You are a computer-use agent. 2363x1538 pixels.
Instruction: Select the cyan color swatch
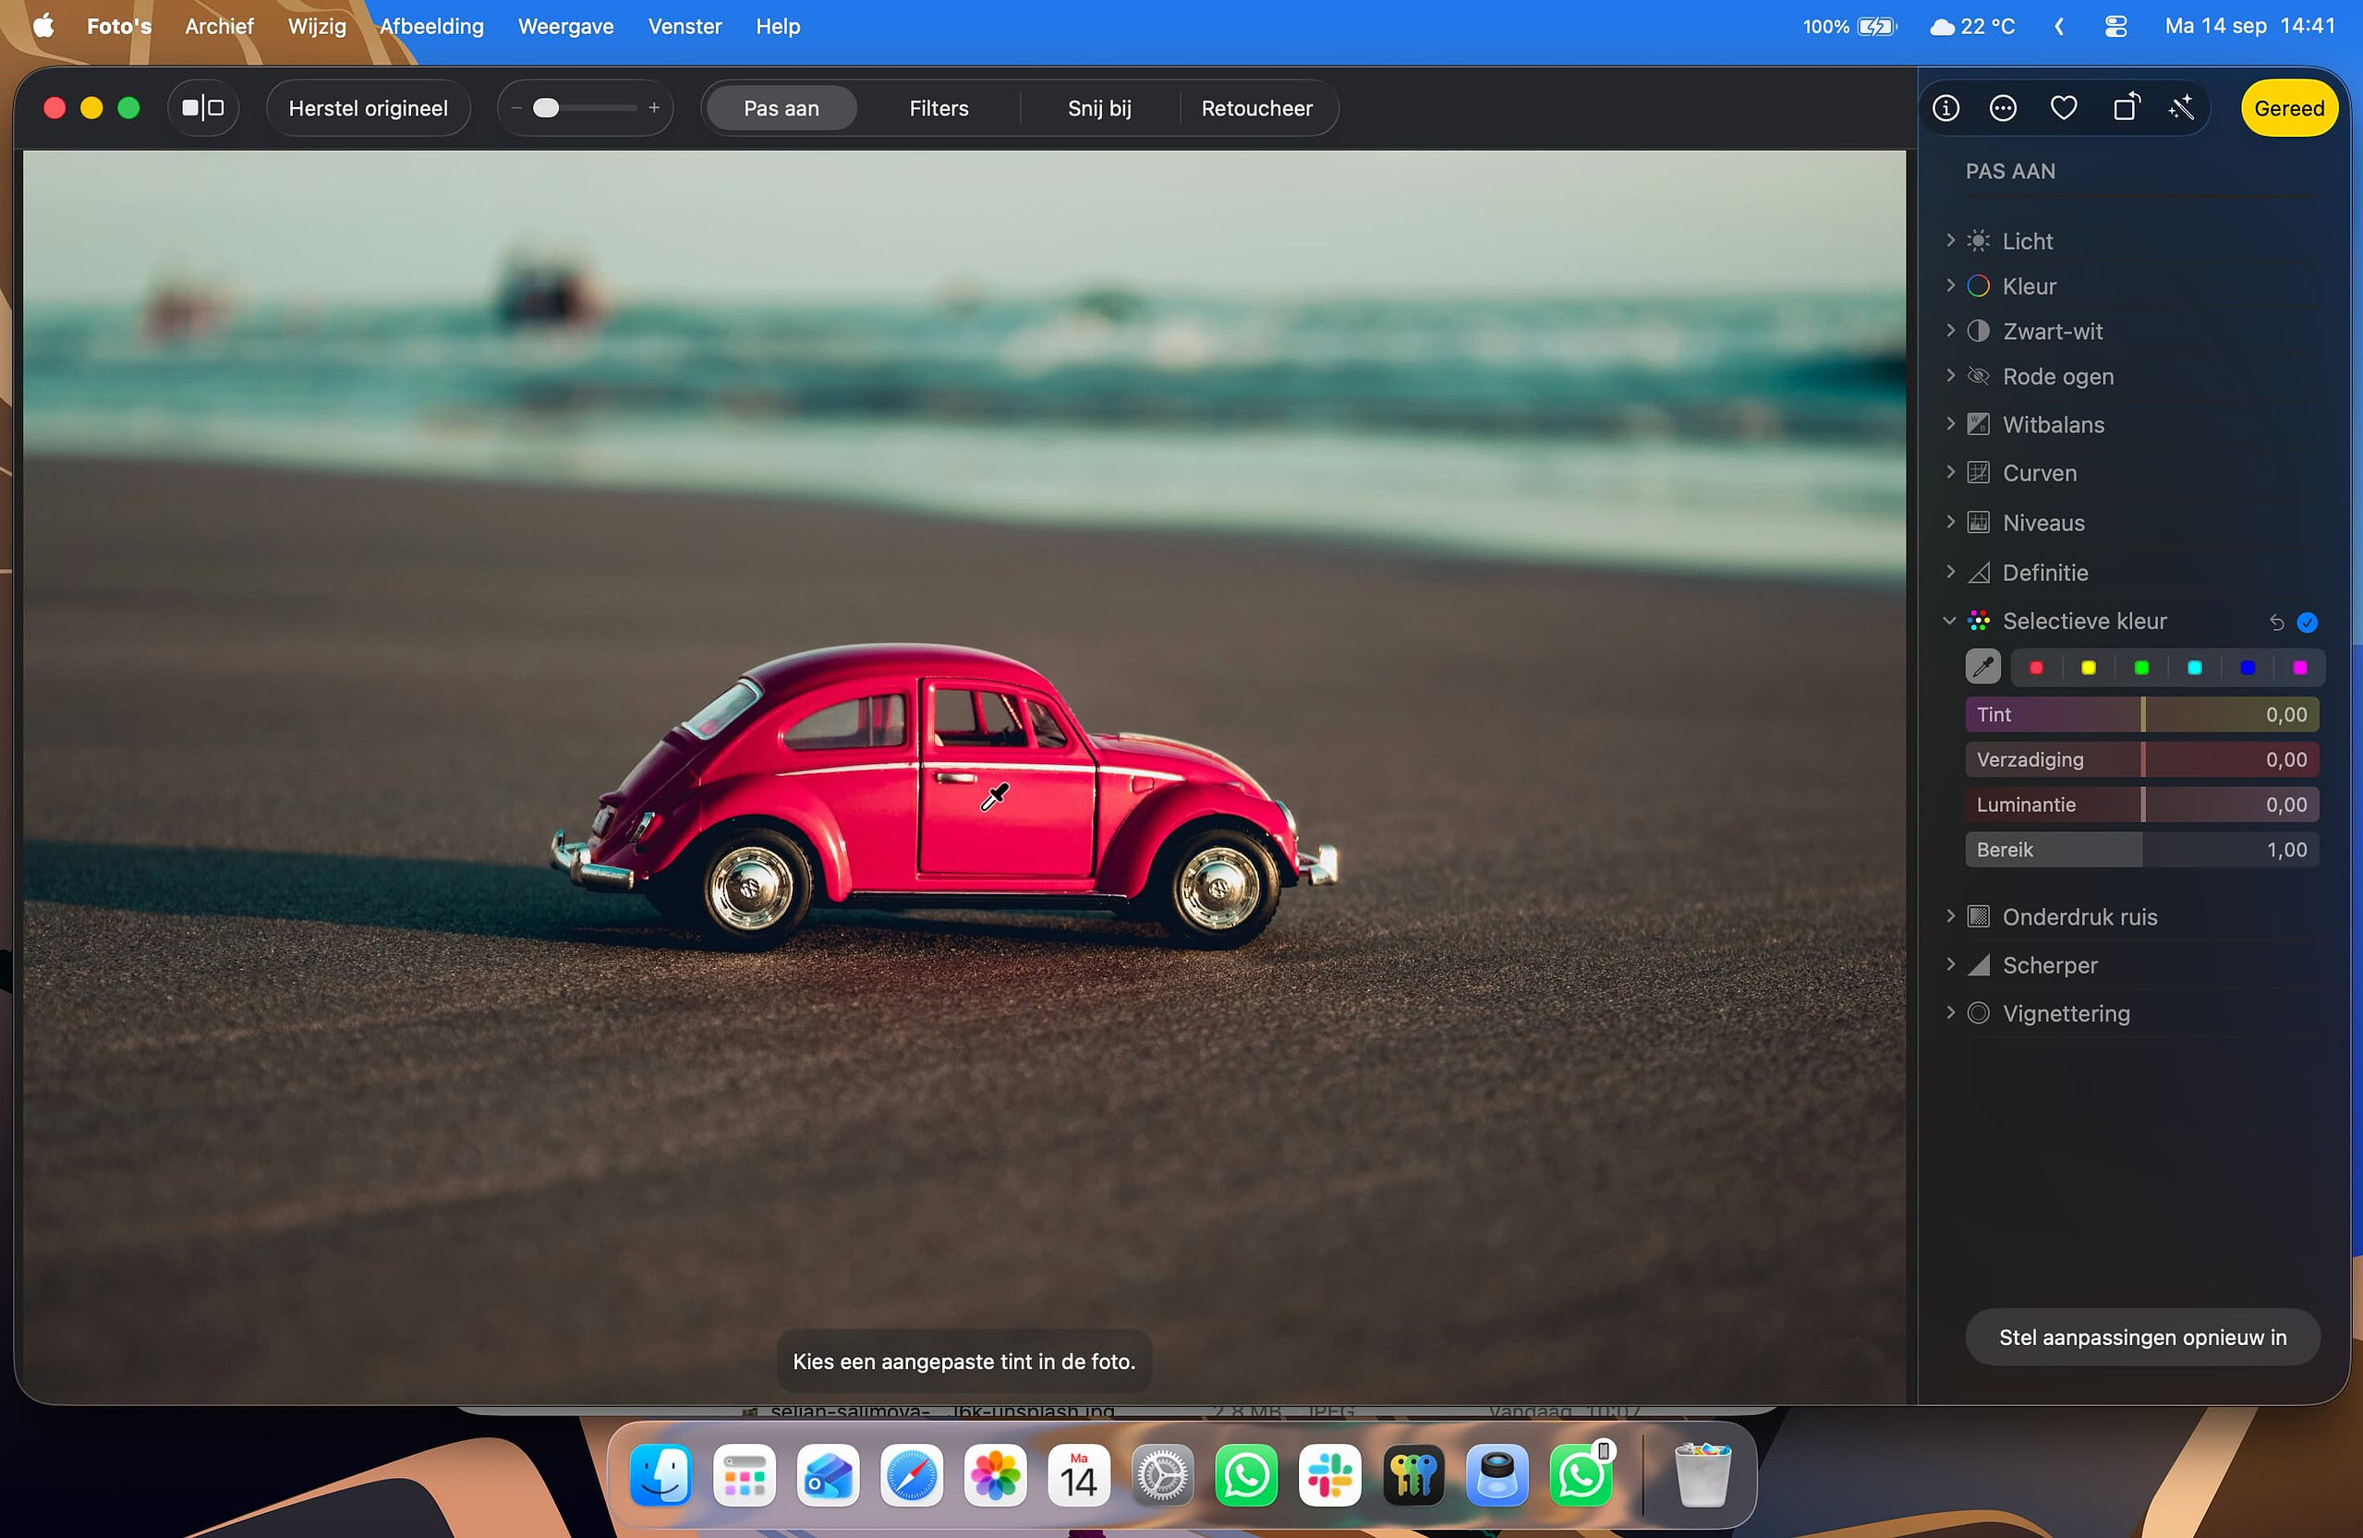(2194, 668)
